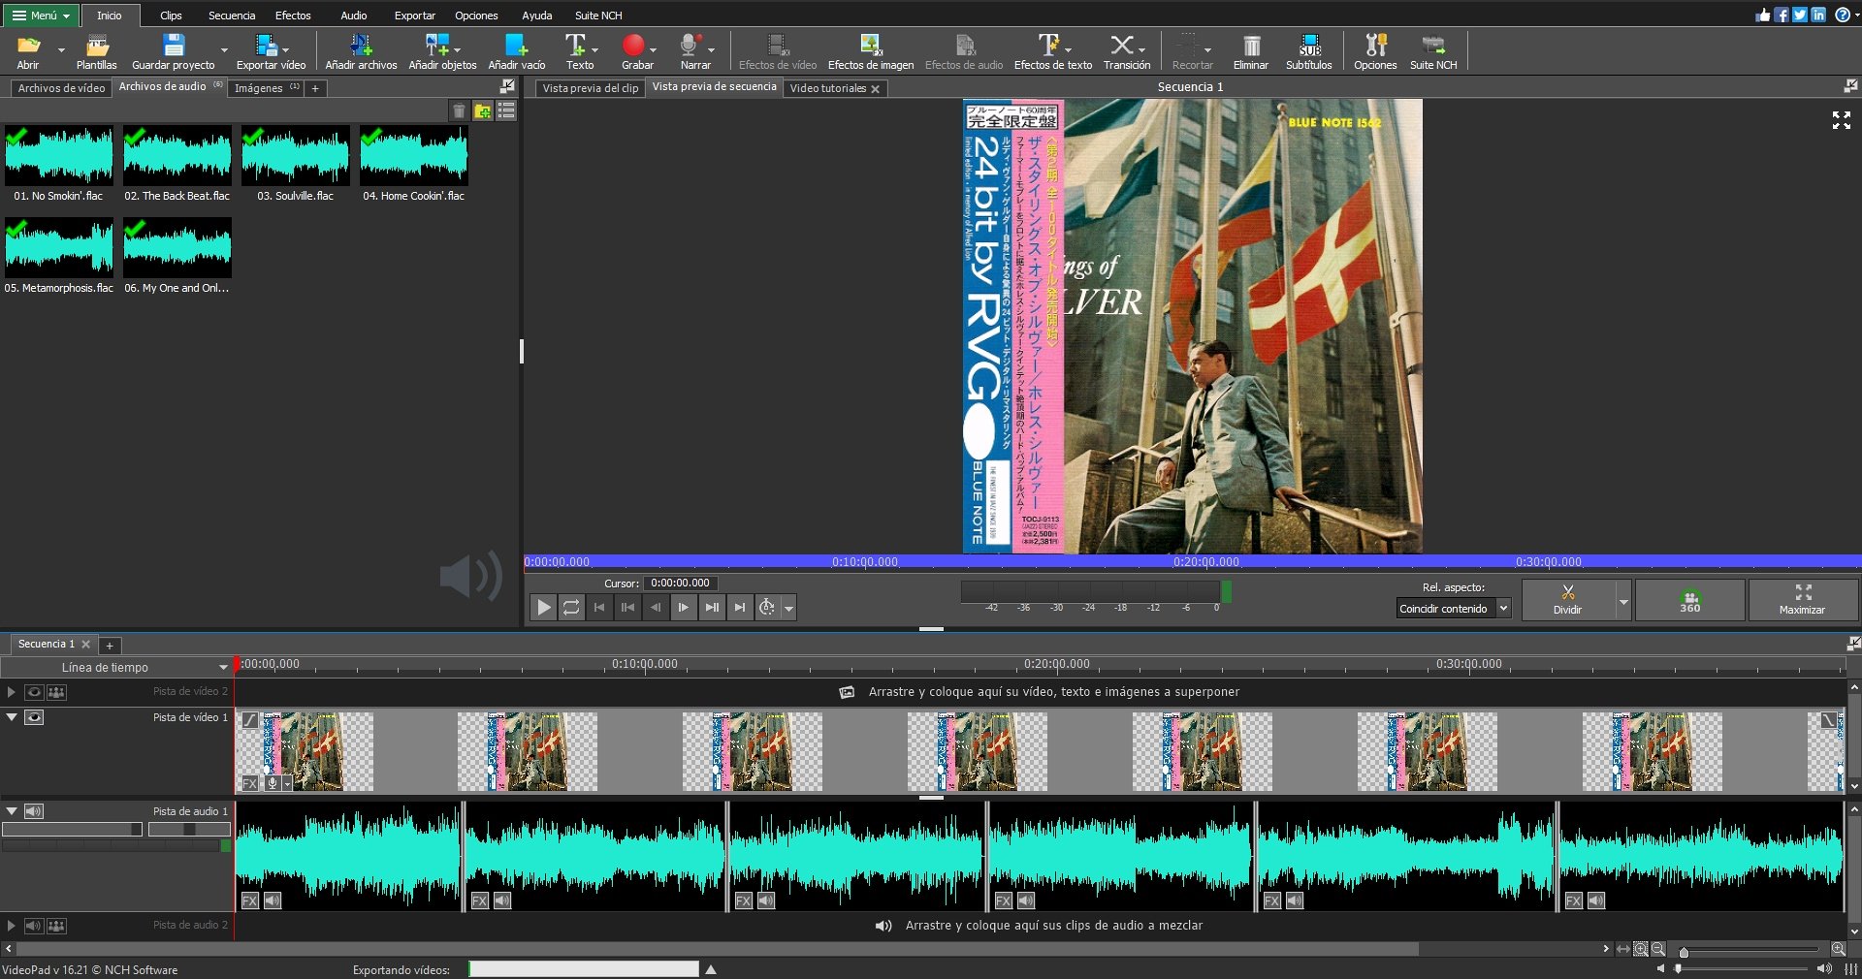The width and height of the screenshot is (1862, 979).
Task: Expand Pista de vídeo 2 track
Action: [x=11, y=692]
